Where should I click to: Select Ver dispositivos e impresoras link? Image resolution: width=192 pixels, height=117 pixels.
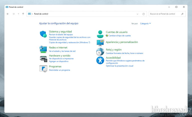[x=61, y=59]
